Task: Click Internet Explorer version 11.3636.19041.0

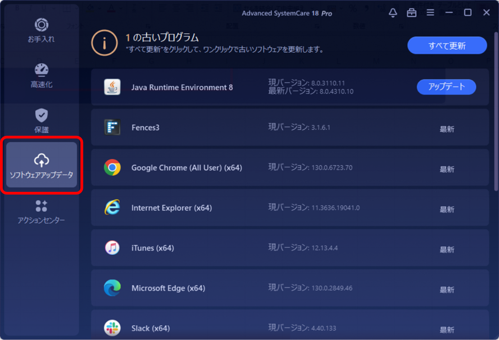Action: coord(314,207)
